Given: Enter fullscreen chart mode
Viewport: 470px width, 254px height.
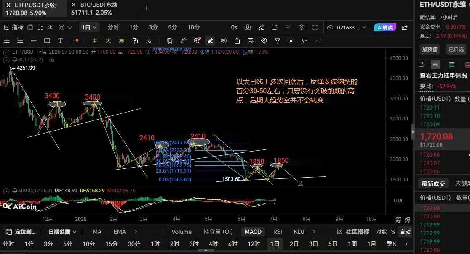Looking at the screenshot, I should point(315,27).
